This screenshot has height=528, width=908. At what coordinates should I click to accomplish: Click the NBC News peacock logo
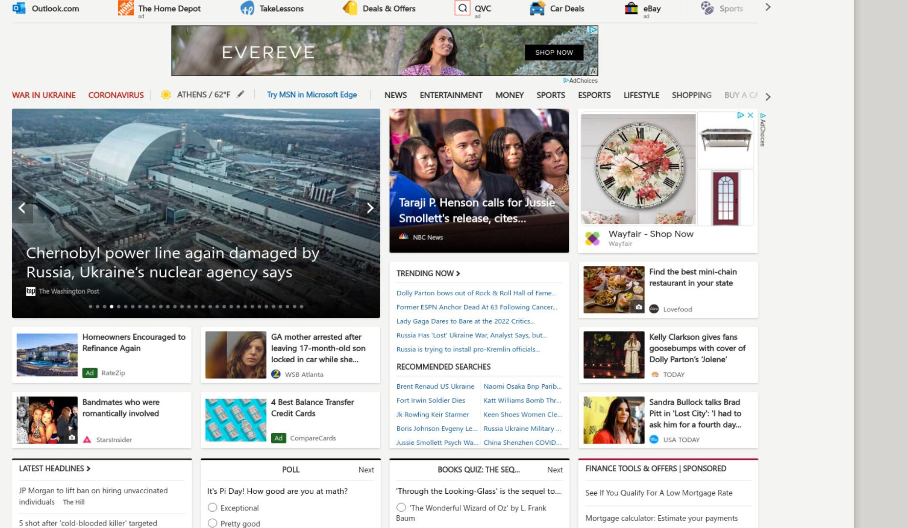tap(403, 237)
